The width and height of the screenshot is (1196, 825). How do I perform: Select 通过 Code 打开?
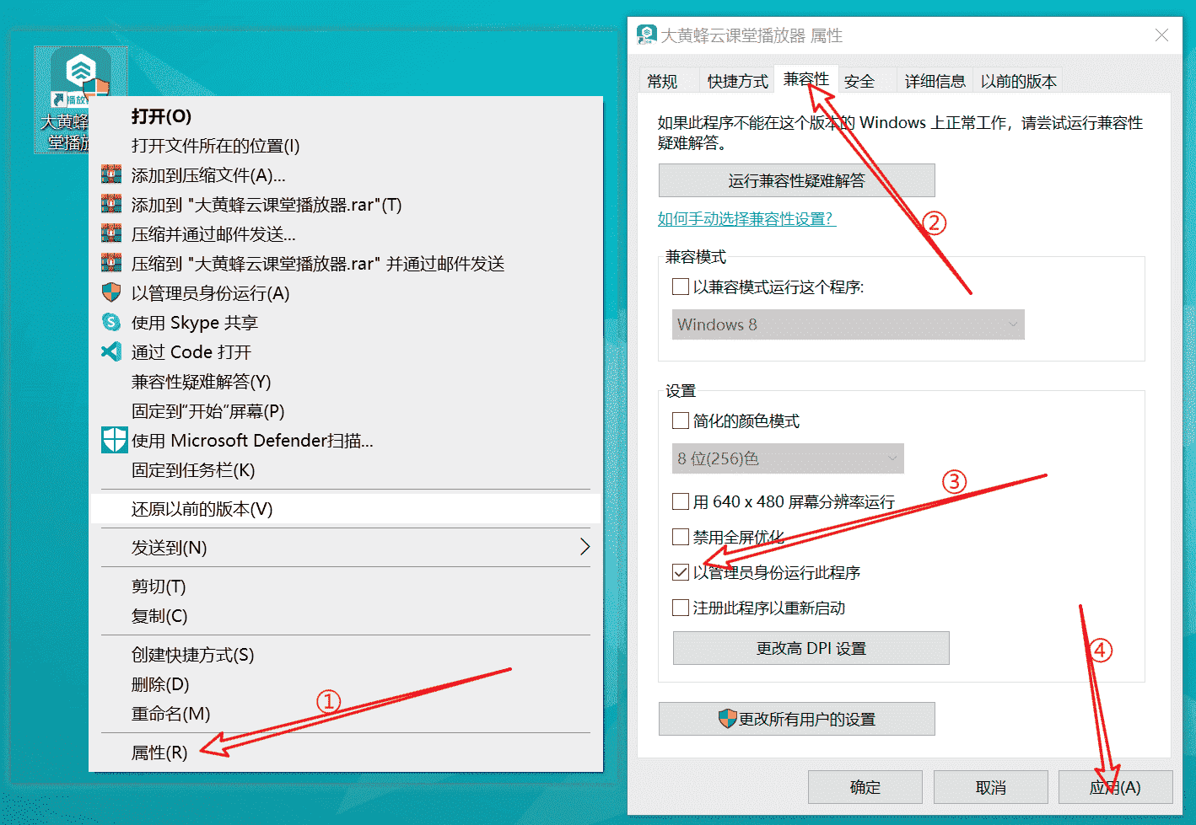346,352
